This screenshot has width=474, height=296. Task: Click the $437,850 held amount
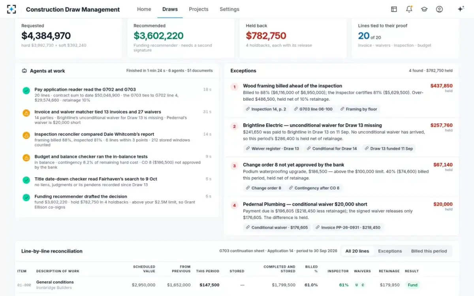click(x=442, y=86)
